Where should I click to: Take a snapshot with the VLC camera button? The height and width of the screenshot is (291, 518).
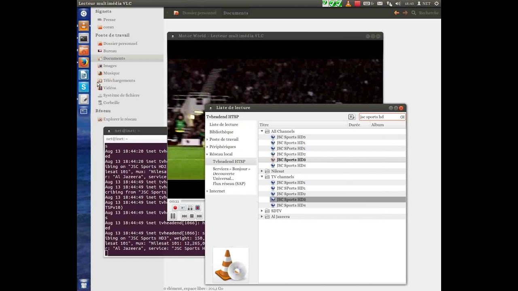tap(183, 208)
